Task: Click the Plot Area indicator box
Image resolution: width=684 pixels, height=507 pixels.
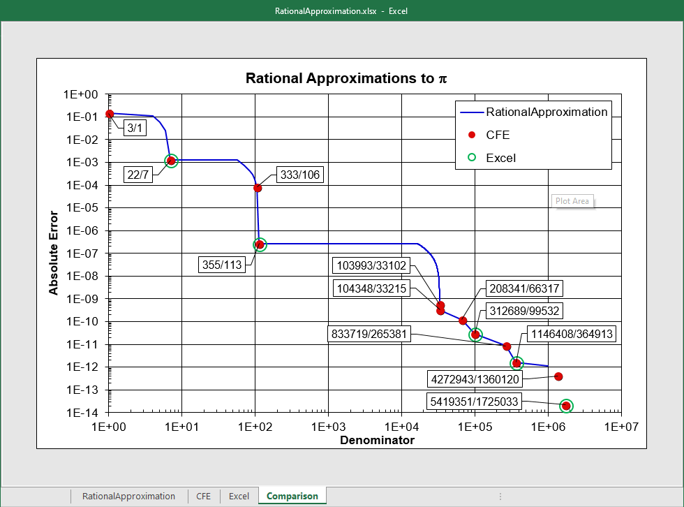Action: pyautogui.click(x=572, y=200)
